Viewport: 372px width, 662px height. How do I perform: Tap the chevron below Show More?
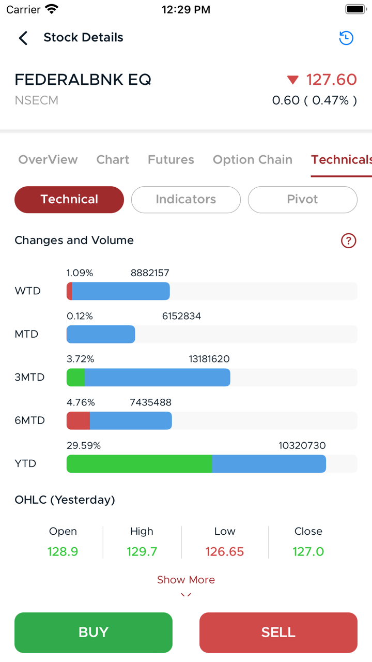(x=186, y=595)
